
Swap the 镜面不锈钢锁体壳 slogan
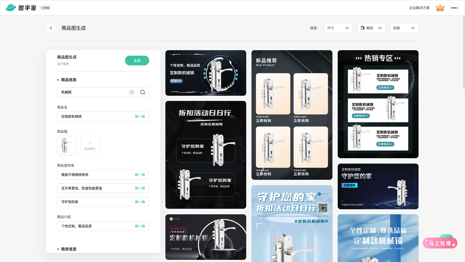click(140, 175)
